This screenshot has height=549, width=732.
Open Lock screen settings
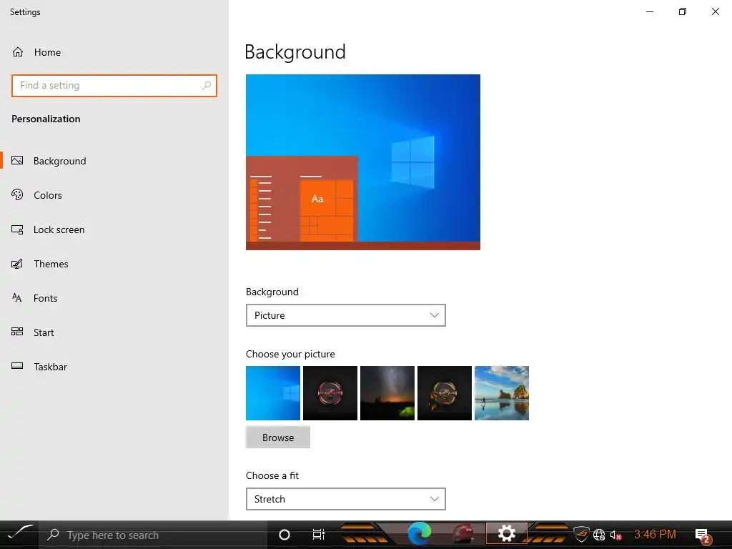(x=114, y=229)
